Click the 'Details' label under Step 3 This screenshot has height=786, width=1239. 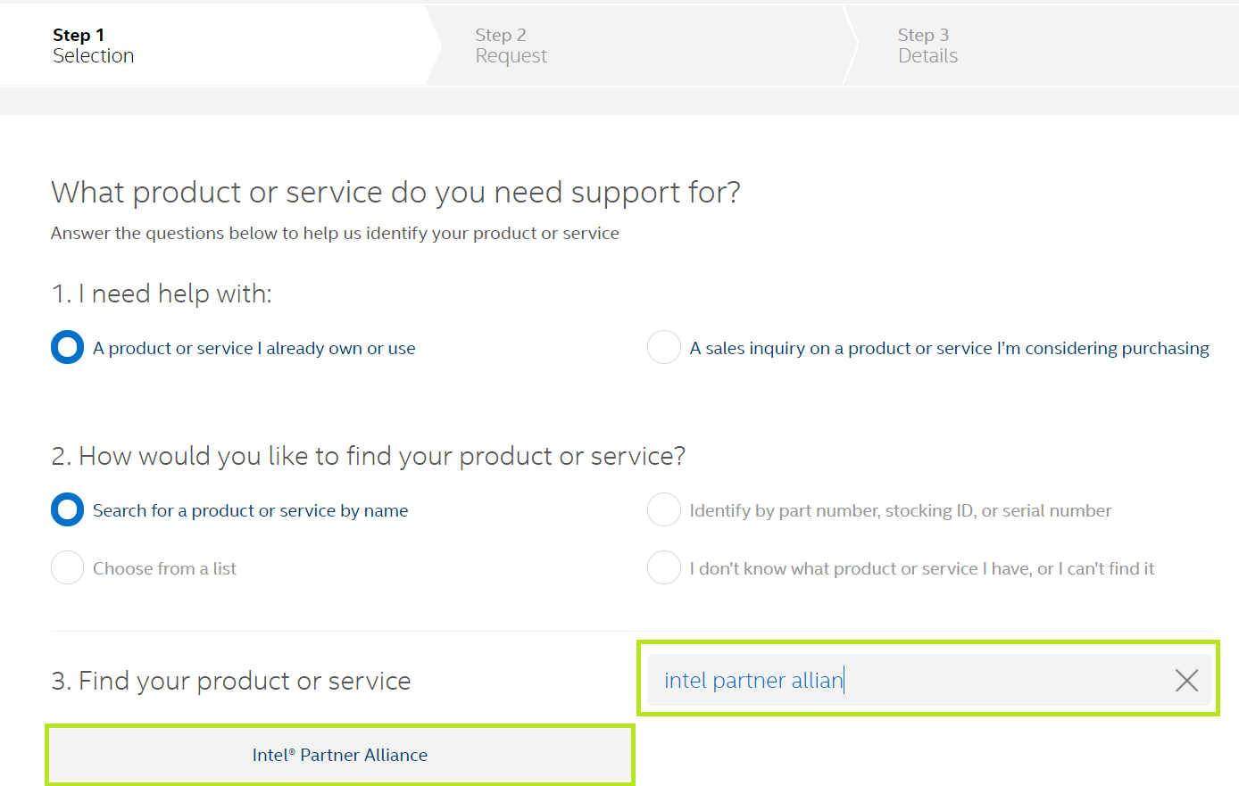point(927,56)
